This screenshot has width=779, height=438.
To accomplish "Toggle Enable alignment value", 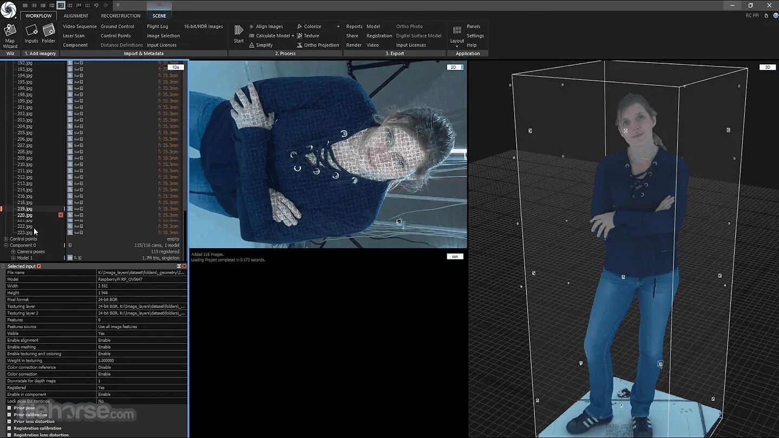I will 142,341.
